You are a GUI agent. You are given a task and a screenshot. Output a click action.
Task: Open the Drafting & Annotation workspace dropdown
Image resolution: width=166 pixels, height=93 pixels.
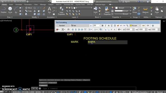(141, 92)
